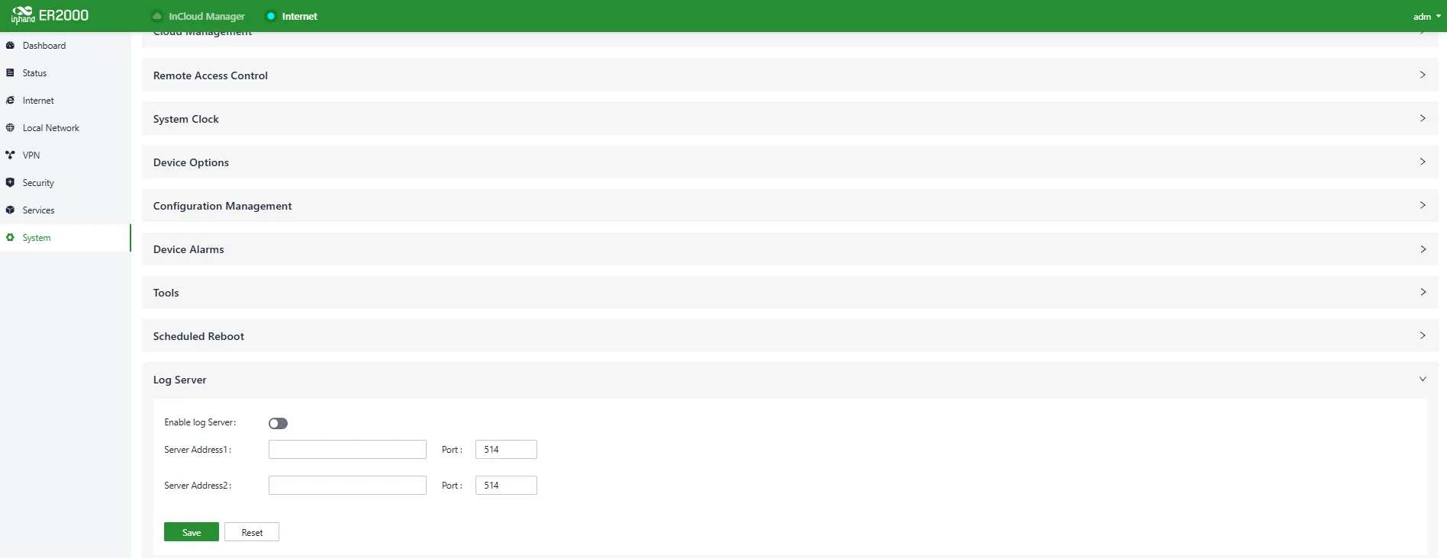Collapse the Log Server chevron
The width and height of the screenshot is (1447, 558).
coord(1423,379)
